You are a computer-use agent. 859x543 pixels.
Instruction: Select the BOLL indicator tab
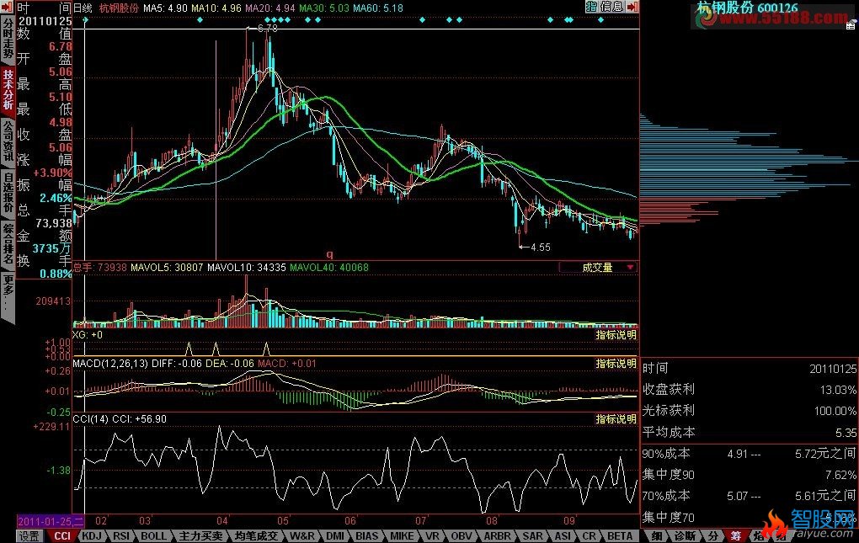(x=153, y=536)
